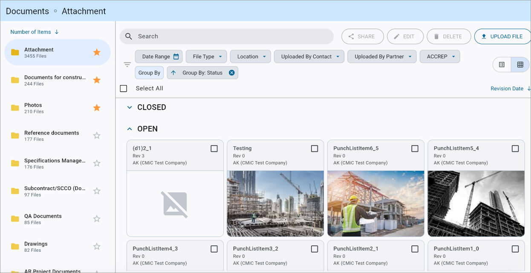Click the Documents for construction folder icon
The height and width of the screenshot is (273, 531).
point(15,80)
